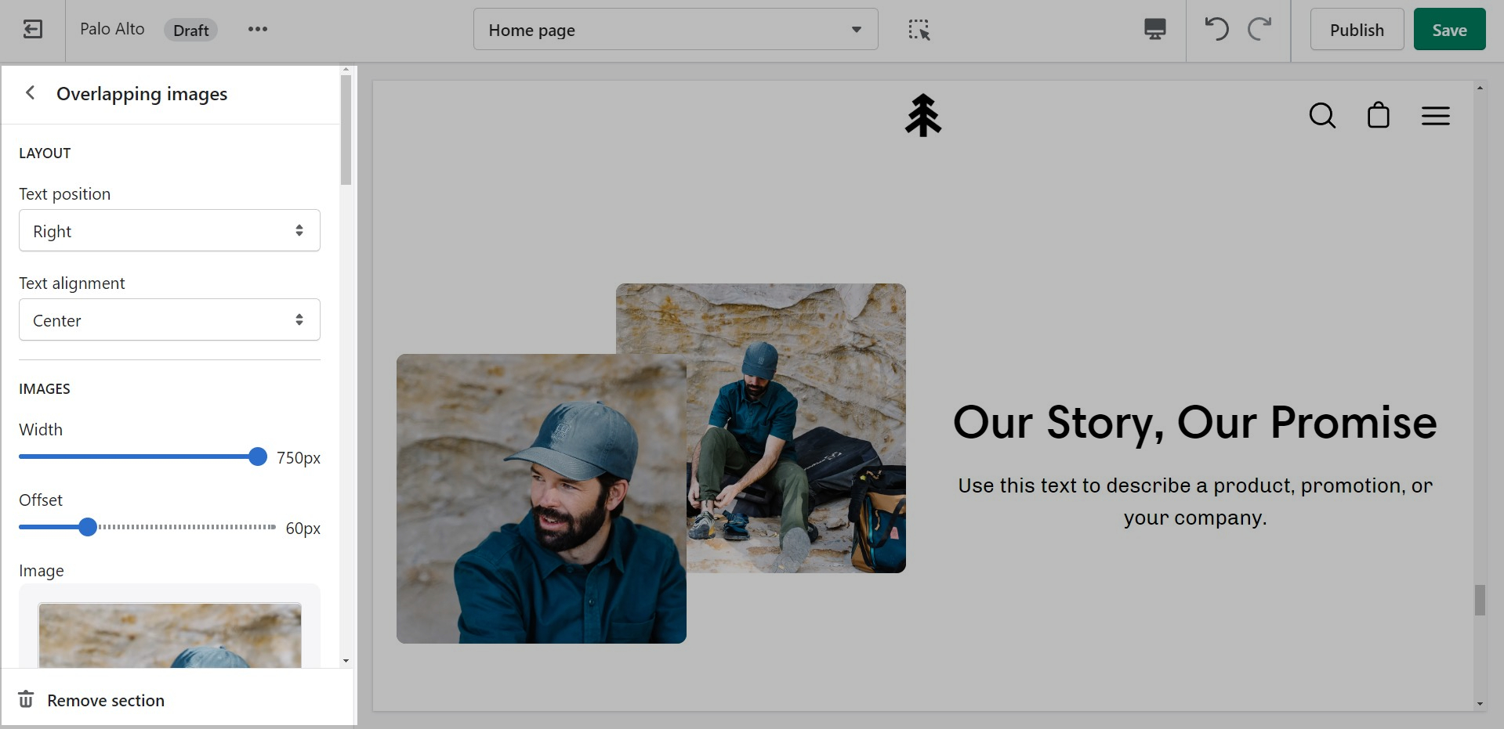The height and width of the screenshot is (729, 1504).
Task: Open the shopping bag cart icon
Action: pyautogui.click(x=1378, y=116)
